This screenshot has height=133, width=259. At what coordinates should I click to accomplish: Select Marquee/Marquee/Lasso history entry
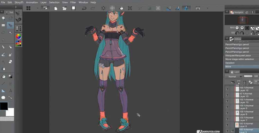pyautogui.click(x=238, y=55)
